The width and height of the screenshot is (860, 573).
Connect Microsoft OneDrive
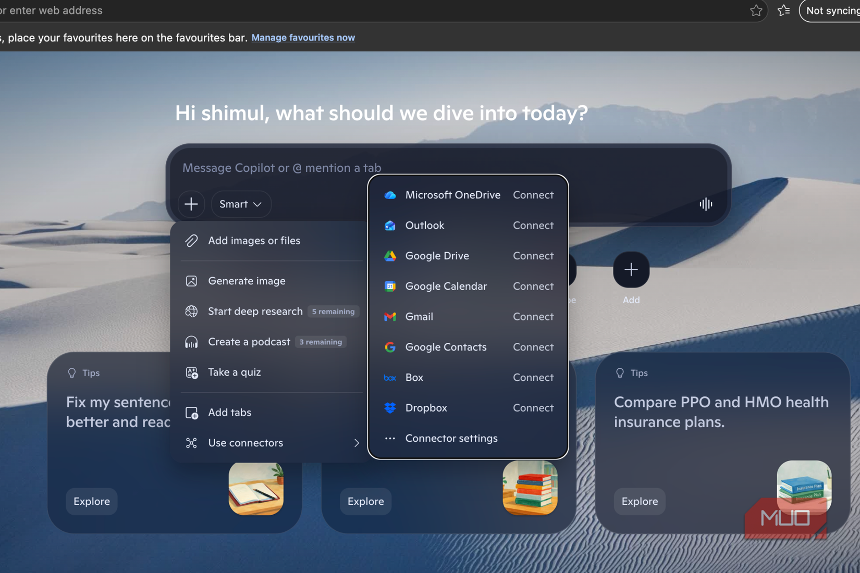point(533,195)
